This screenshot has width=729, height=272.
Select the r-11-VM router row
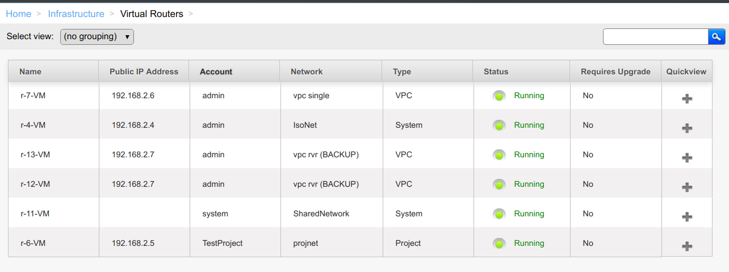pos(35,214)
